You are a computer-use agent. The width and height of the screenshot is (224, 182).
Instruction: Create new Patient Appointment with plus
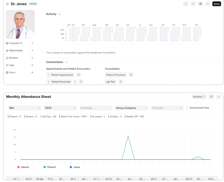(x=79, y=75)
